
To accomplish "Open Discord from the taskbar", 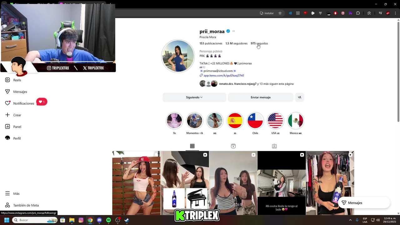I will click(x=99, y=220).
